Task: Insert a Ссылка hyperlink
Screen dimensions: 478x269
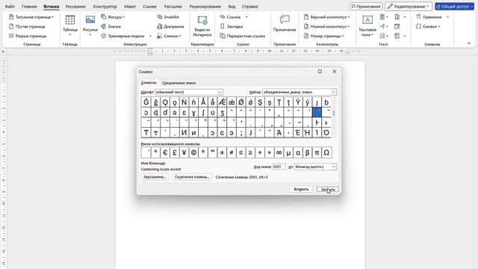Action: (231, 17)
